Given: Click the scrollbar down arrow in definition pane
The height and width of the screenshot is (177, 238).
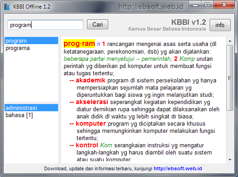Looking at the screenshot, I should tap(230, 160).
